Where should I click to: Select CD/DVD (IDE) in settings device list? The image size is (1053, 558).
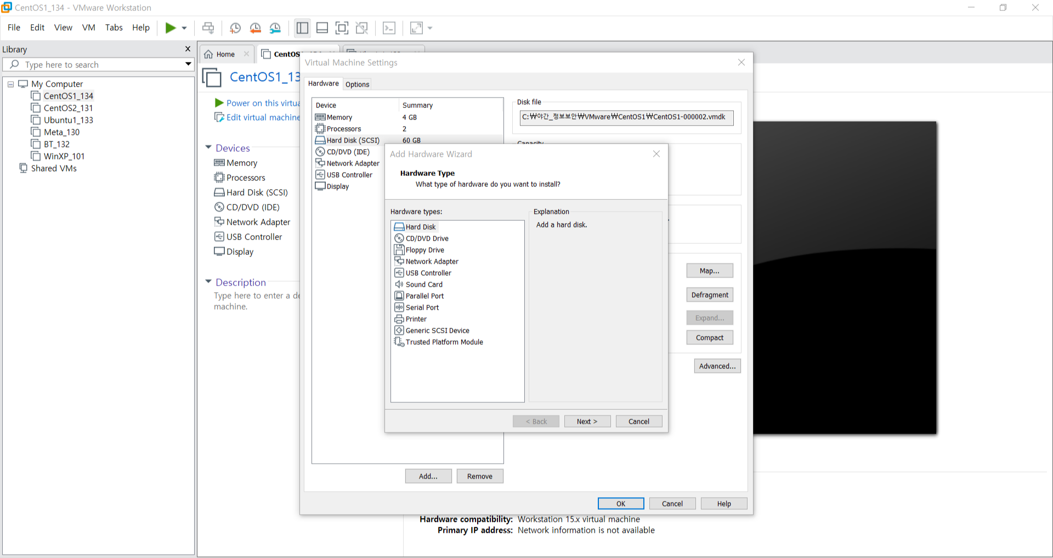[x=349, y=152]
